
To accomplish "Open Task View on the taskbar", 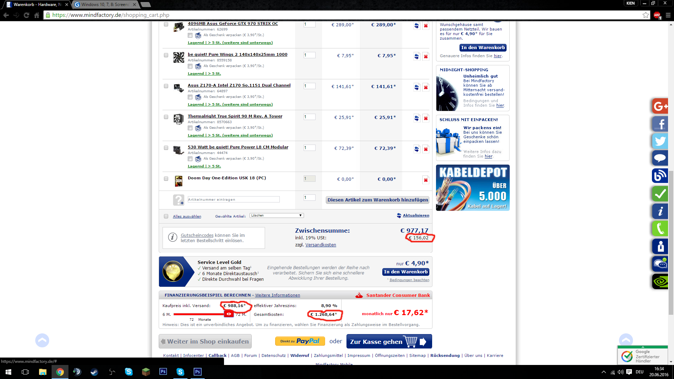I will click(x=25, y=372).
